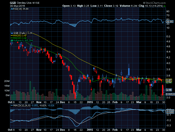
Task: Click the volume axis label 10M
Action: (7, 90)
